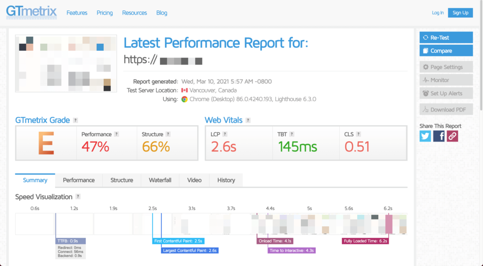The image size is (483, 266).
Task: Open the Waterfall tab
Action: 160,180
